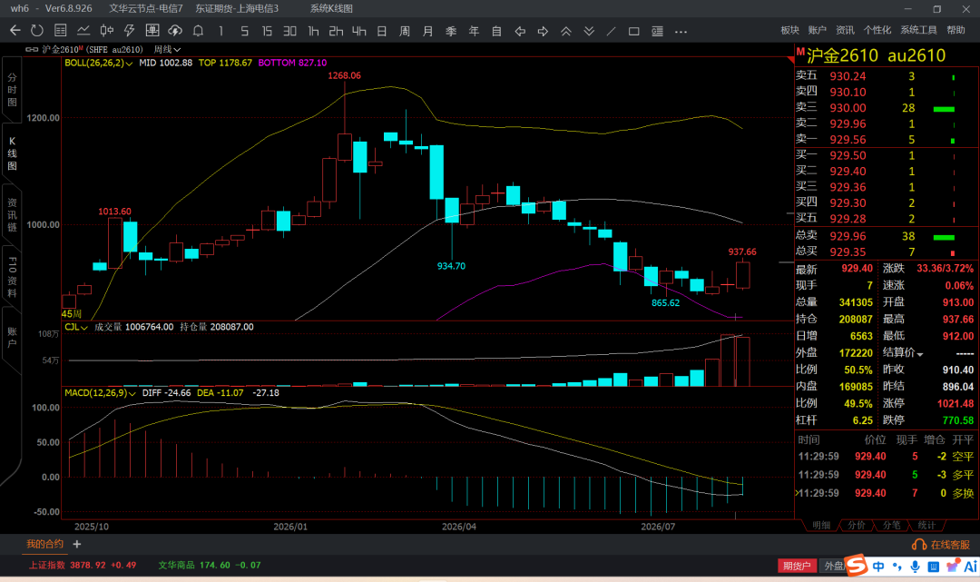Viewport: 980px width, 582px height.
Task: Open the quote list table icon
Action: click(x=61, y=31)
